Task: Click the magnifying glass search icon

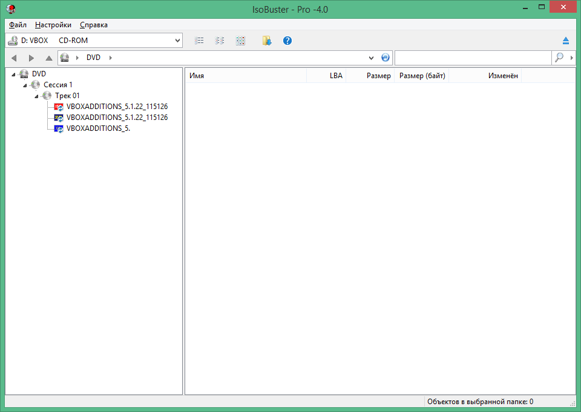Action: click(x=559, y=58)
